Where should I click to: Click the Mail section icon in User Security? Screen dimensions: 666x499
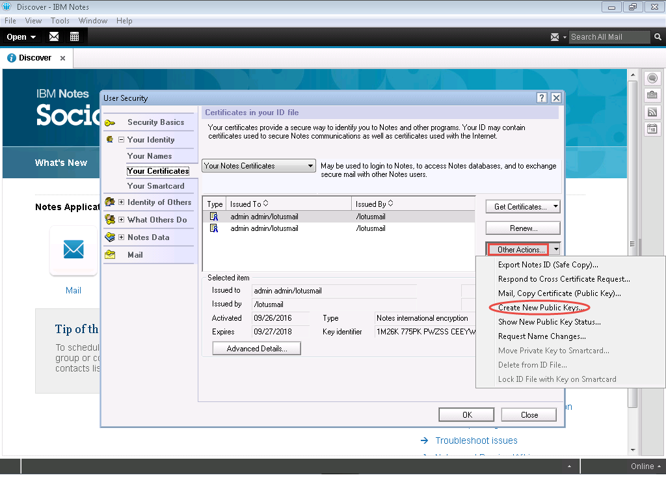tap(110, 254)
